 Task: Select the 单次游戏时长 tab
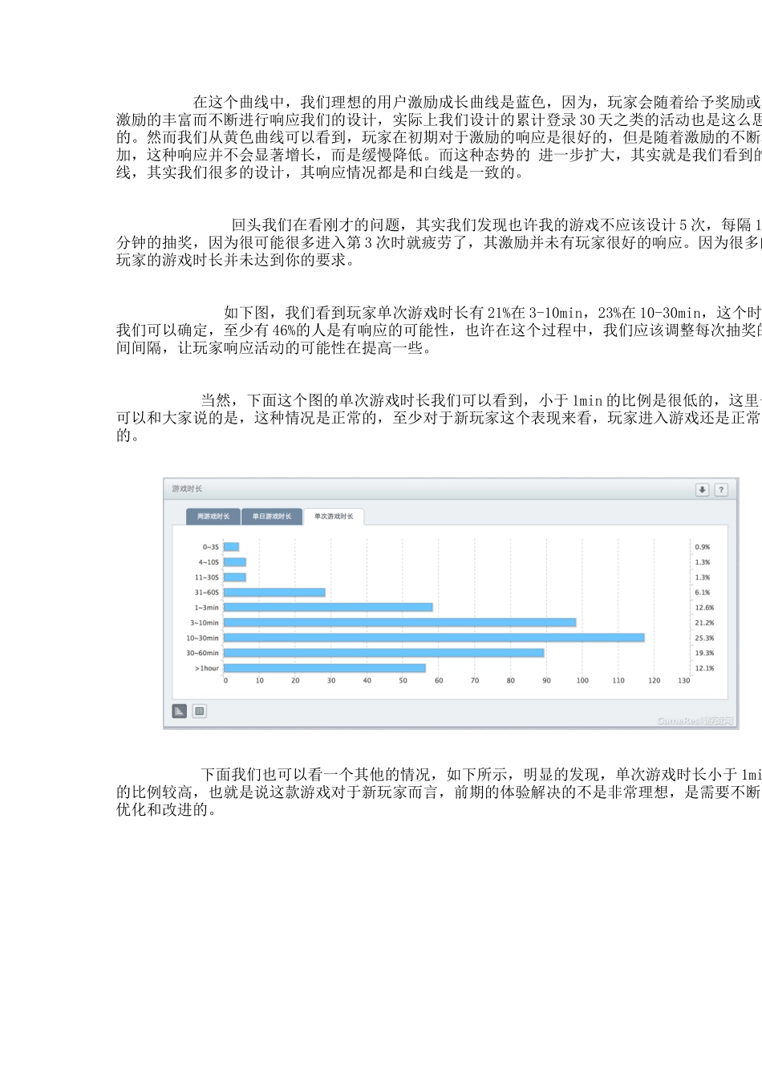[x=334, y=517]
